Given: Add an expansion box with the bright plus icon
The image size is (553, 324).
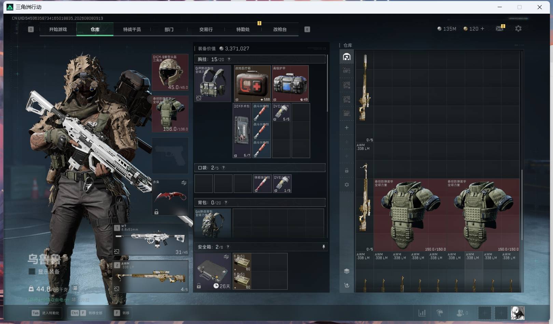Looking at the screenshot, I should pos(347,127).
